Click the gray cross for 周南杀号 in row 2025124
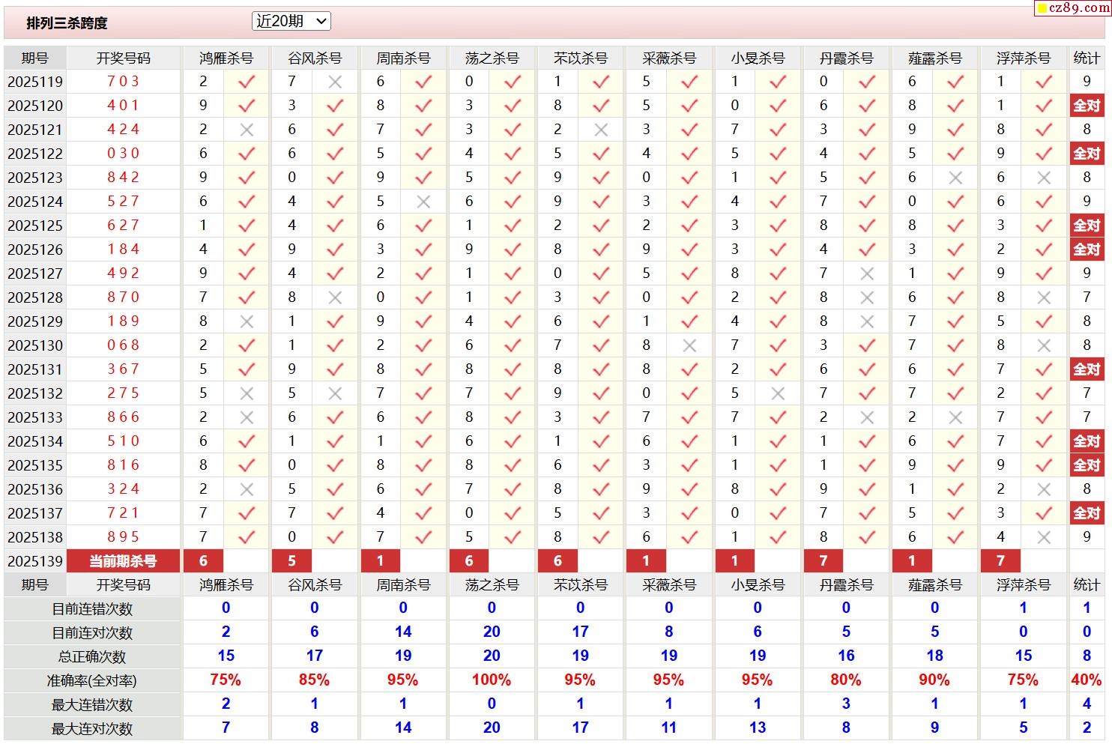The image size is (1112, 747). (423, 202)
